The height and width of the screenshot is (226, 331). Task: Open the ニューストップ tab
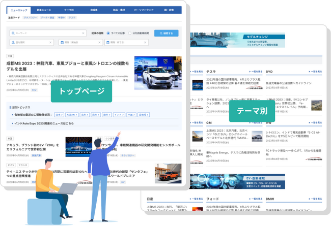20,10
